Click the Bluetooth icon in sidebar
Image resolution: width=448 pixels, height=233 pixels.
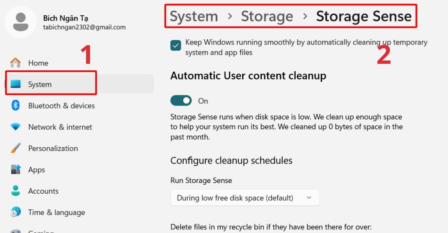[15, 105]
